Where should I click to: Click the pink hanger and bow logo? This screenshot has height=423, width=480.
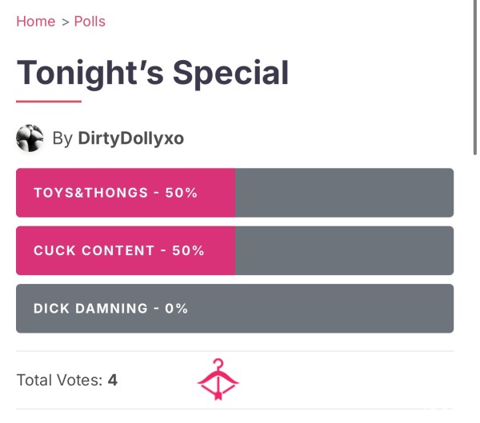(x=218, y=380)
